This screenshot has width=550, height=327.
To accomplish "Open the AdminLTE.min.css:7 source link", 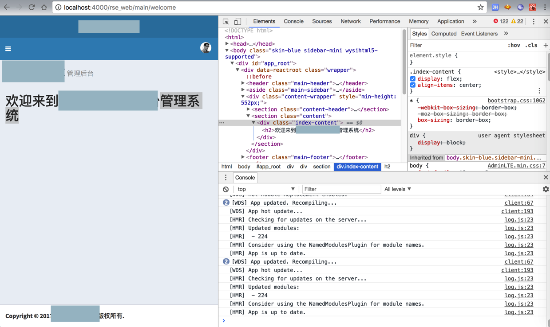I will (516, 166).
